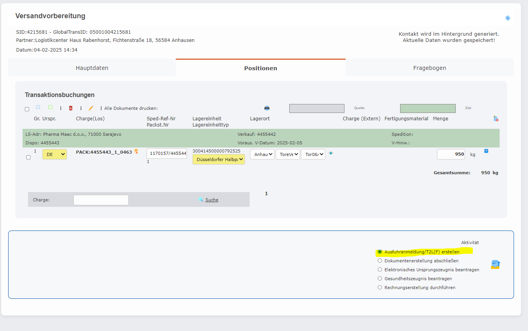This screenshot has width=528, height=331.
Task: Click the blue note icon next to 950 kg
Action: pos(486,151)
